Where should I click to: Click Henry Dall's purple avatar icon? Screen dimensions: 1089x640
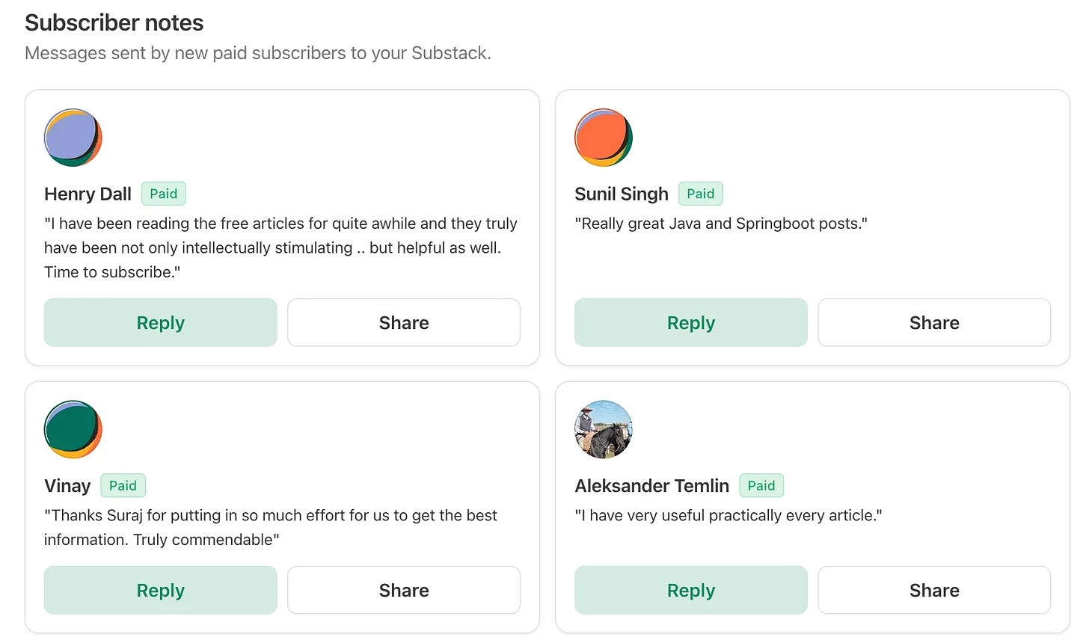pos(73,138)
